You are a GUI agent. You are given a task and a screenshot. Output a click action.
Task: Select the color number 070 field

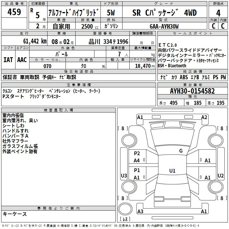(x=47, y=66)
